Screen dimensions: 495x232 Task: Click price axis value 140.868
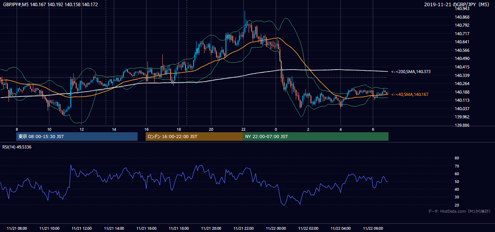(462, 17)
